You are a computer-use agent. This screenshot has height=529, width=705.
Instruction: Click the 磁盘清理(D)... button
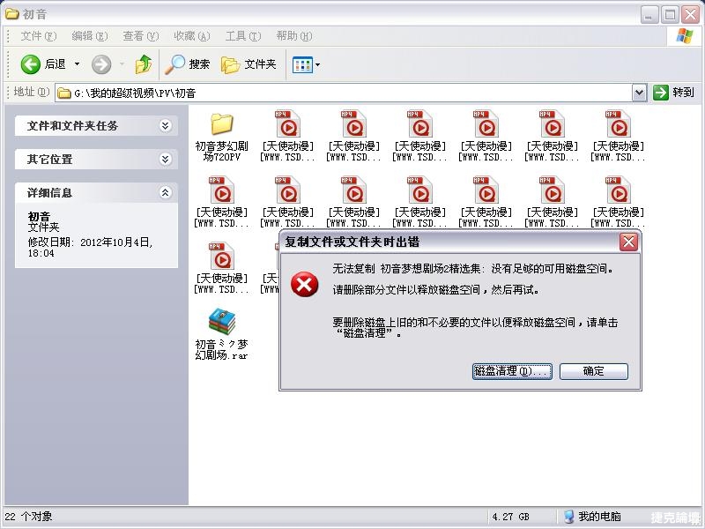512,371
